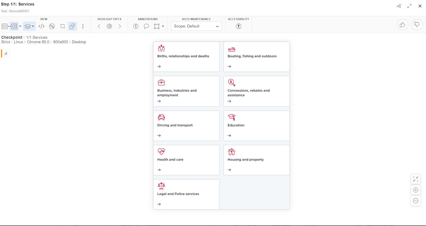Share this step using share icon
The width and height of the screenshot is (426, 226).
pyautogui.click(x=399, y=6)
